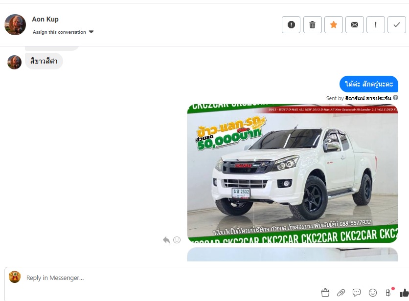Reply to the truck image message
The height and width of the screenshot is (301, 409).
click(166, 240)
